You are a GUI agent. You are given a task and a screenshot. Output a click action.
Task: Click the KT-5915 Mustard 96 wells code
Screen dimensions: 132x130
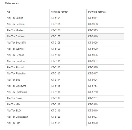[x=93, y=30]
